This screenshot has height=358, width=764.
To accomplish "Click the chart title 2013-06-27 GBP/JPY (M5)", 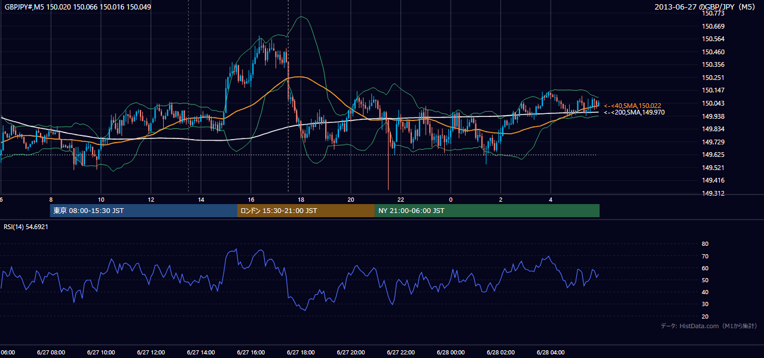I will [x=706, y=7].
